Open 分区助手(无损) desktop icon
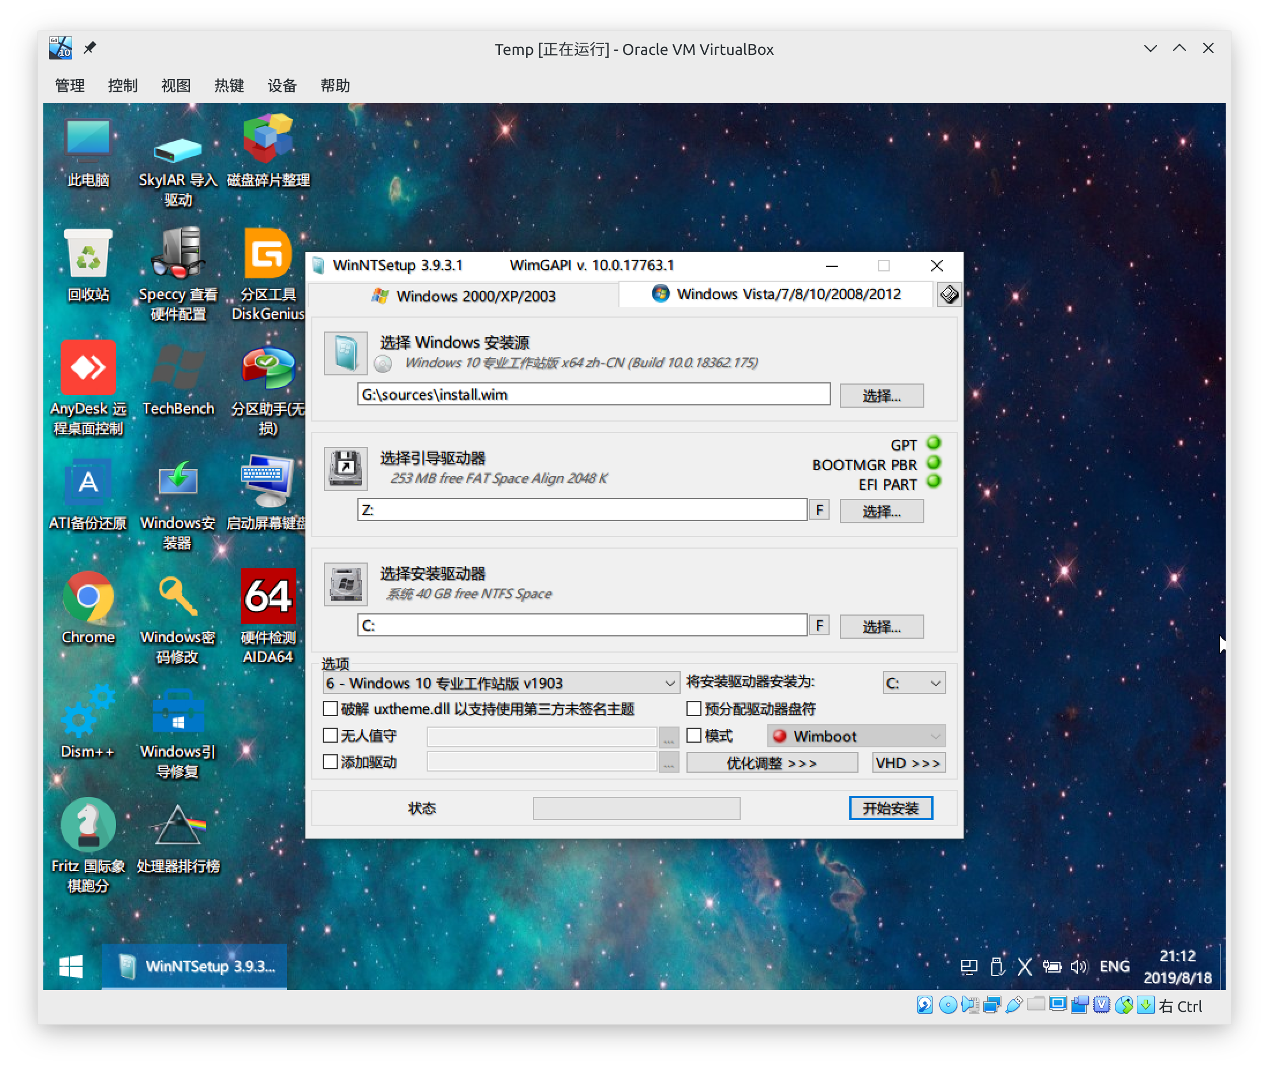This screenshot has width=1269, height=1069. pos(268,390)
